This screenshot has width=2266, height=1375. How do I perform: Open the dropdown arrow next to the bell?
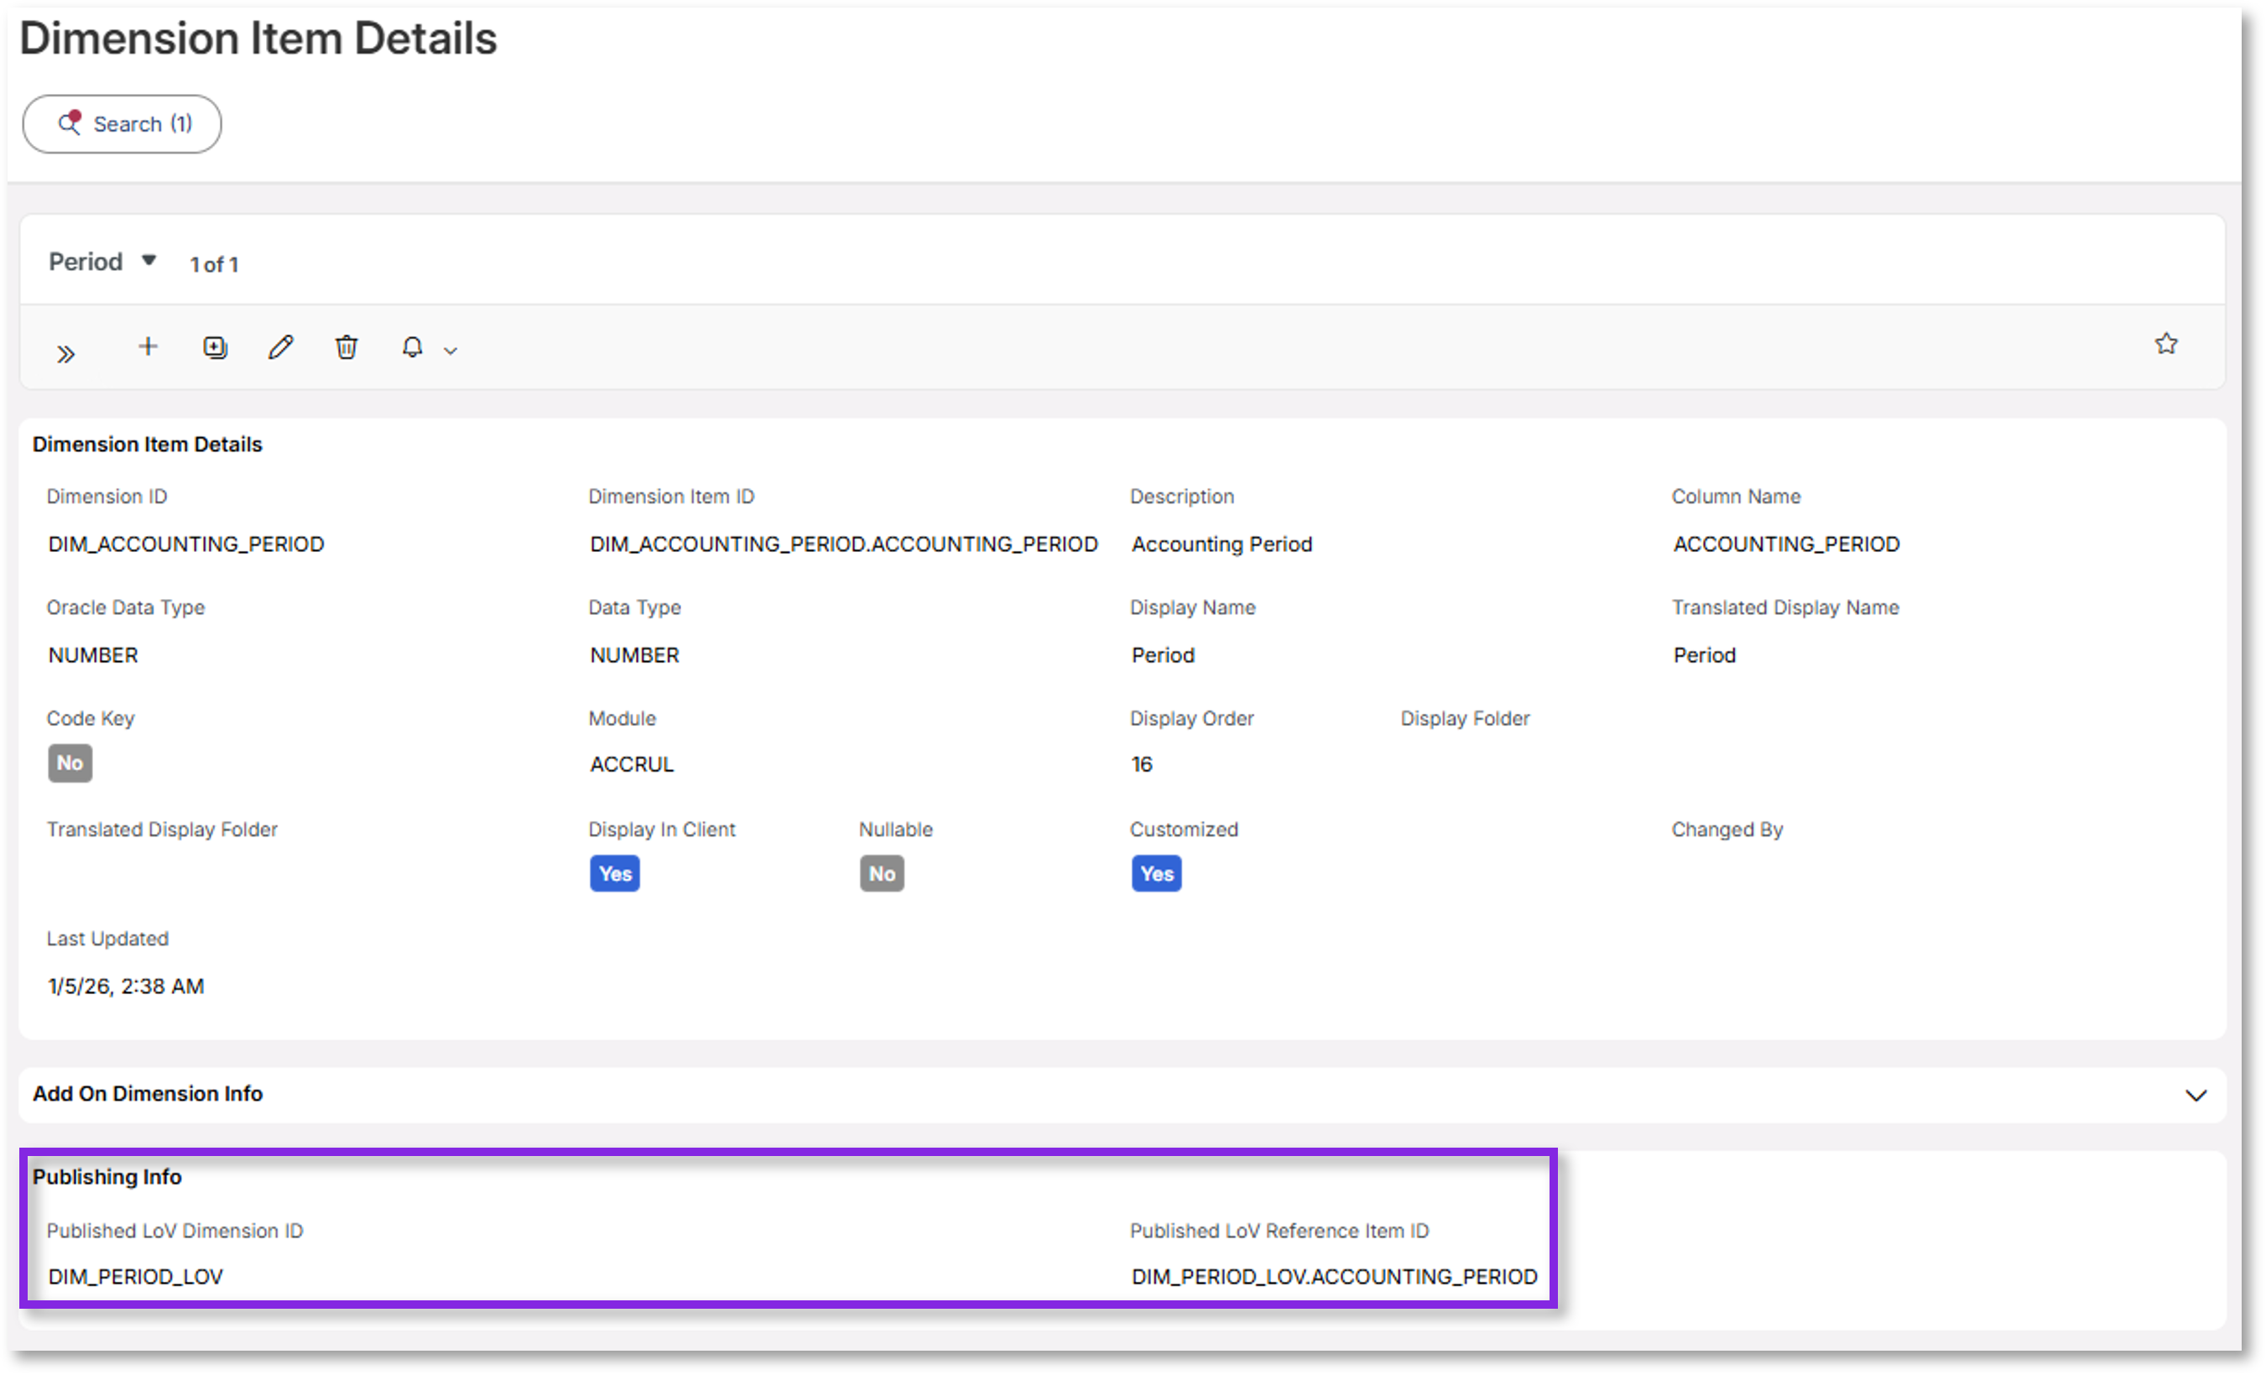451,351
